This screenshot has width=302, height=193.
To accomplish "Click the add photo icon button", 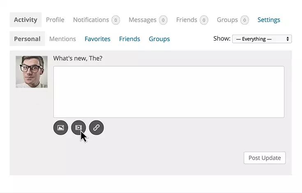I will pyautogui.click(x=60, y=128).
